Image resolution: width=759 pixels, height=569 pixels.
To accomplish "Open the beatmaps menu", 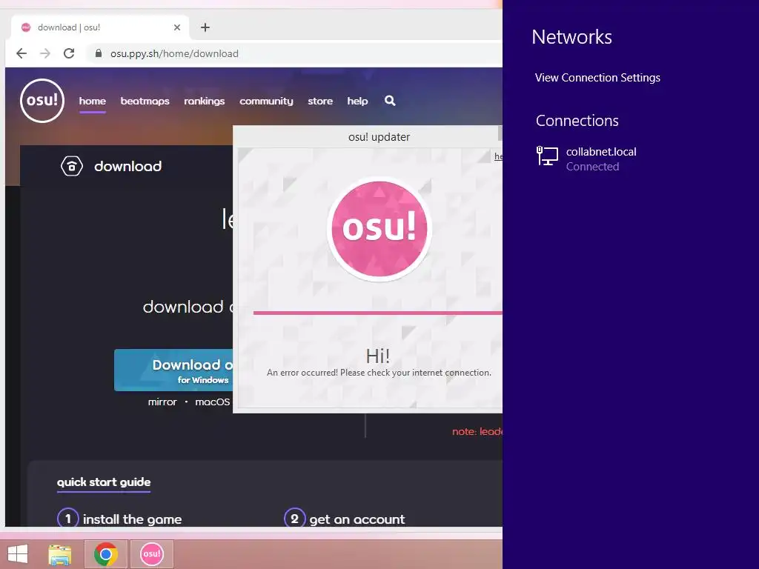I will point(145,101).
